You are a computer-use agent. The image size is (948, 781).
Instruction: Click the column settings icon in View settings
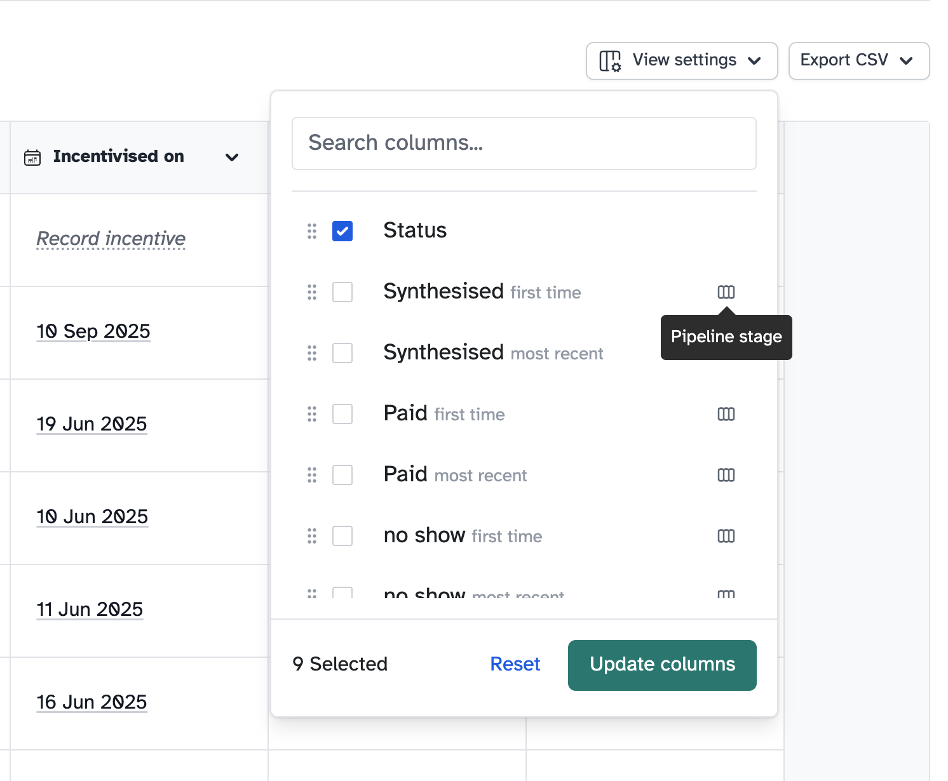pos(608,60)
